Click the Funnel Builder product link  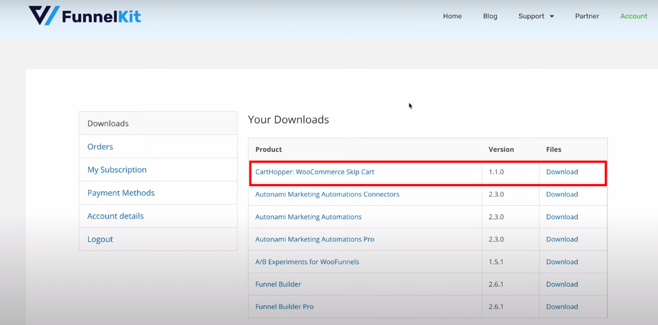278,284
